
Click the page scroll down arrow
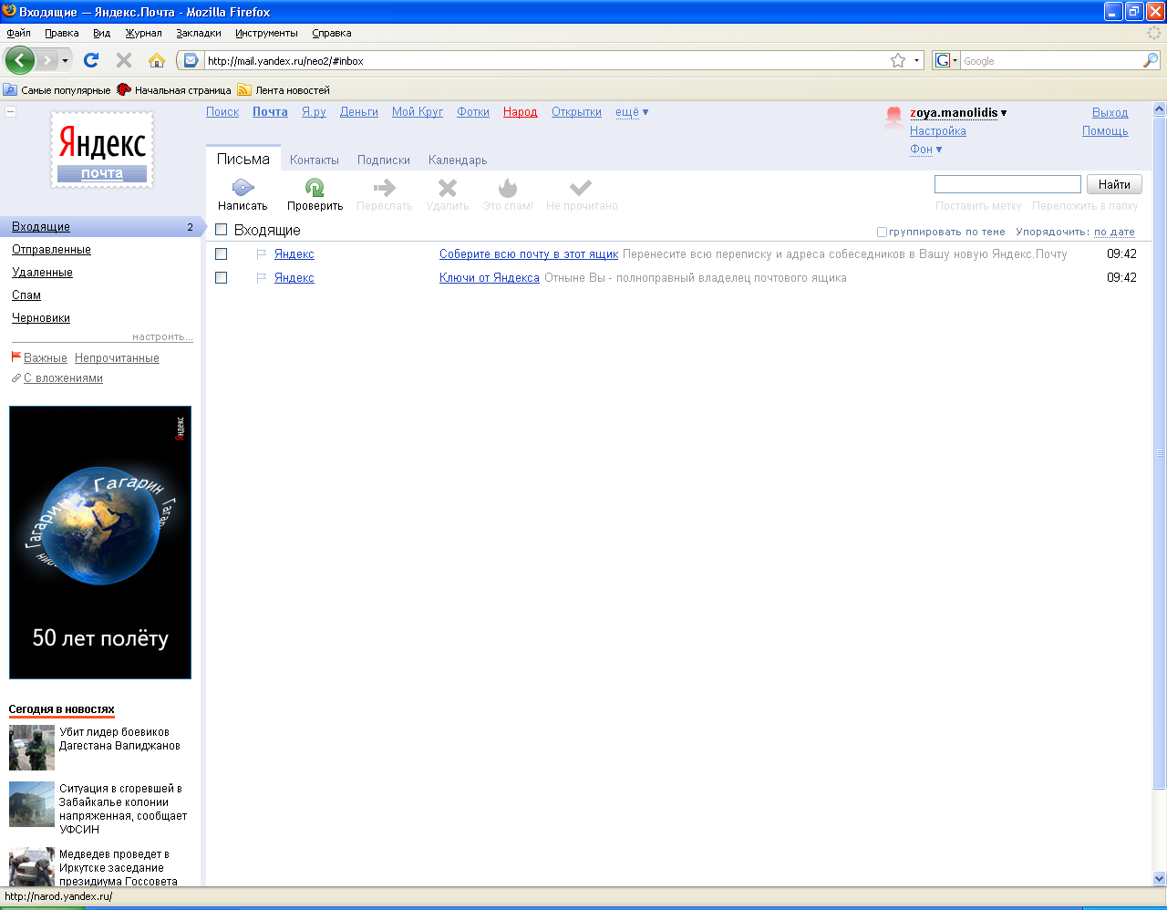pos(1160,879)
